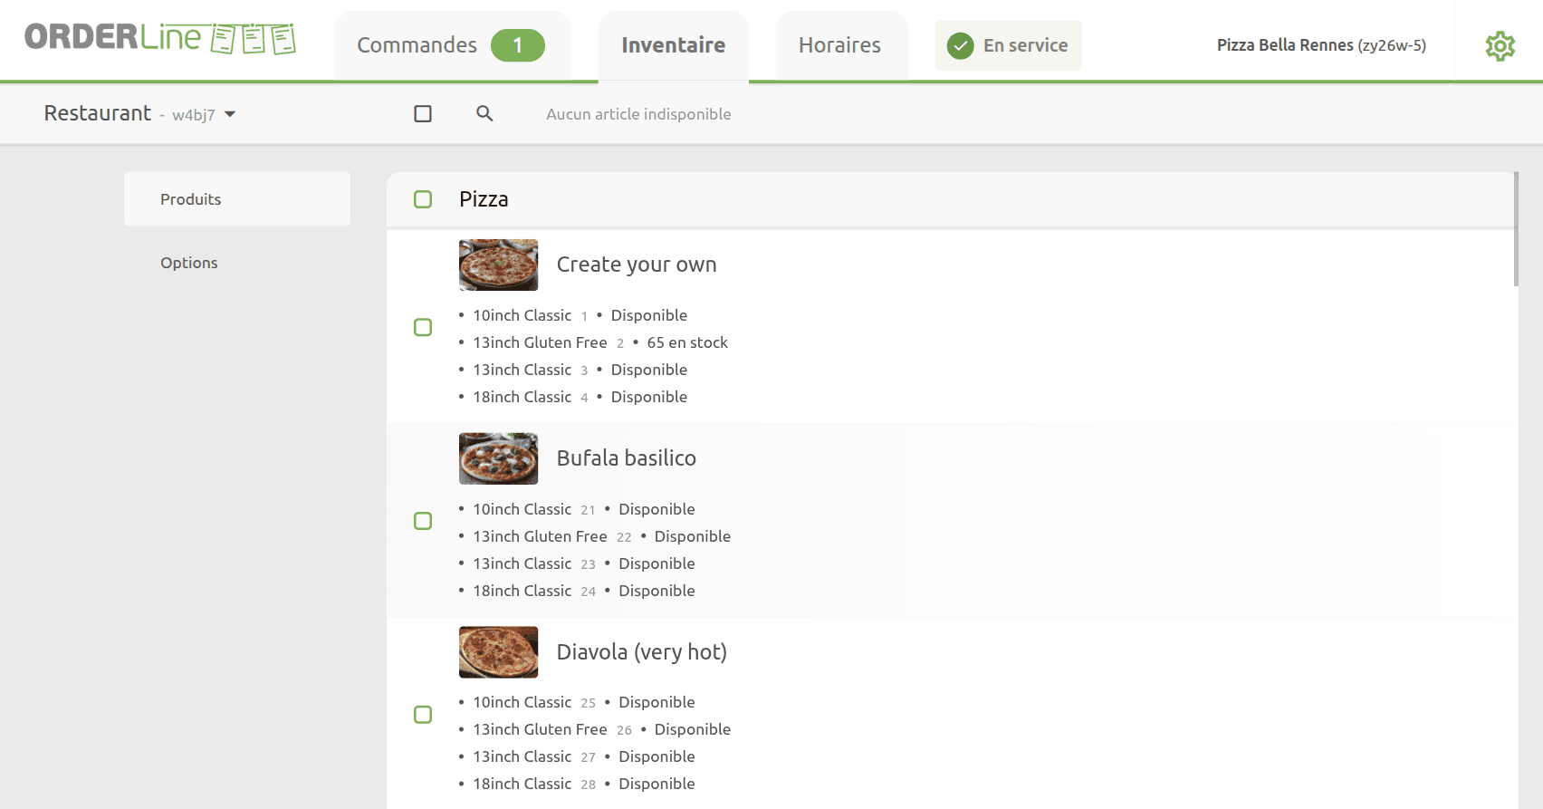Check the Pizza category checkbox
The width and height of the screenshot is (1543, 809).
pyautogui.click(x=423, y=199)
